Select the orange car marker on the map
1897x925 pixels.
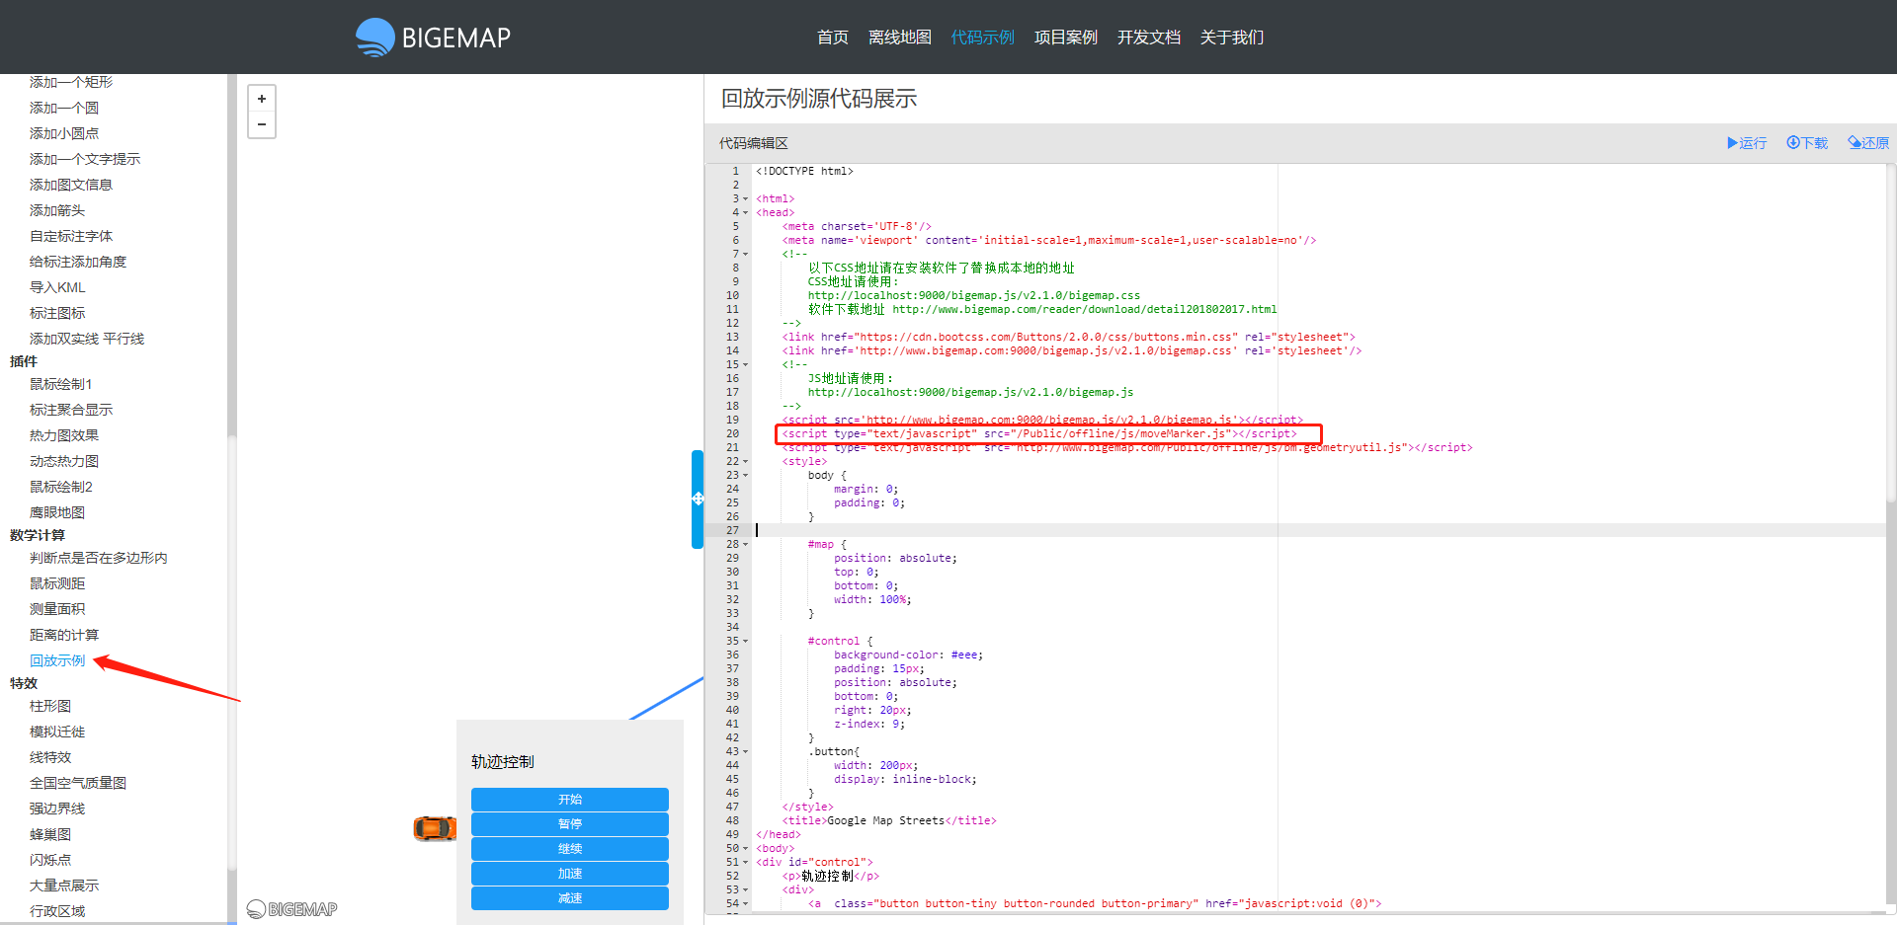click(434, 828)
